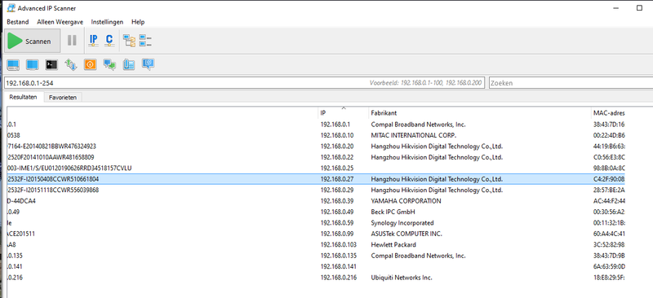Switch to the Favorieten tab
This screenshot has width=653, height=298.
[x=63, y=98]
